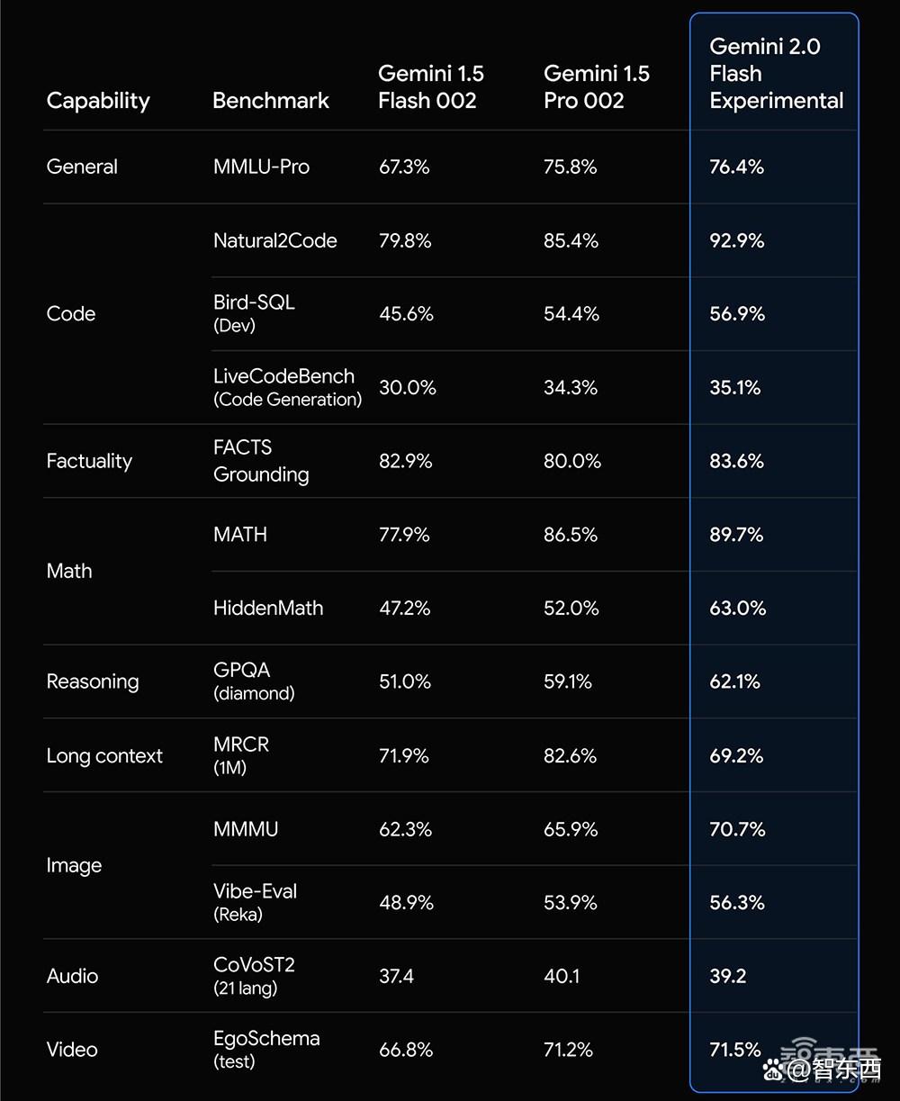Screen dimensions: 900x1101
Task: Select the 89.7% MATH score cell
Action: pyautogui.click(x=736, y=535)
